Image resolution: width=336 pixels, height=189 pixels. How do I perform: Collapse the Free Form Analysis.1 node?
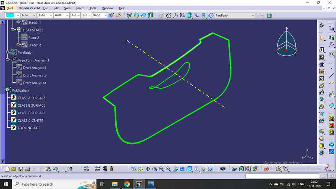pos(8,60)
